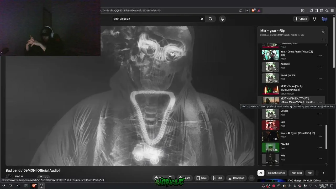Open three-dot menu for Diëd B4
Screen dimensions: 336x189
(320, 148)
